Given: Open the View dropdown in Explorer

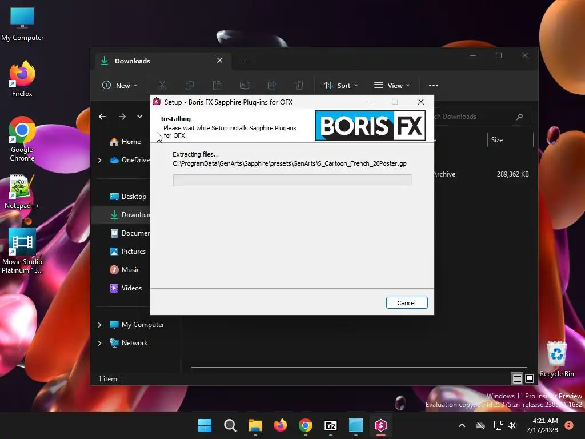Looking at the screenshot, I should (x=392, y=86).
